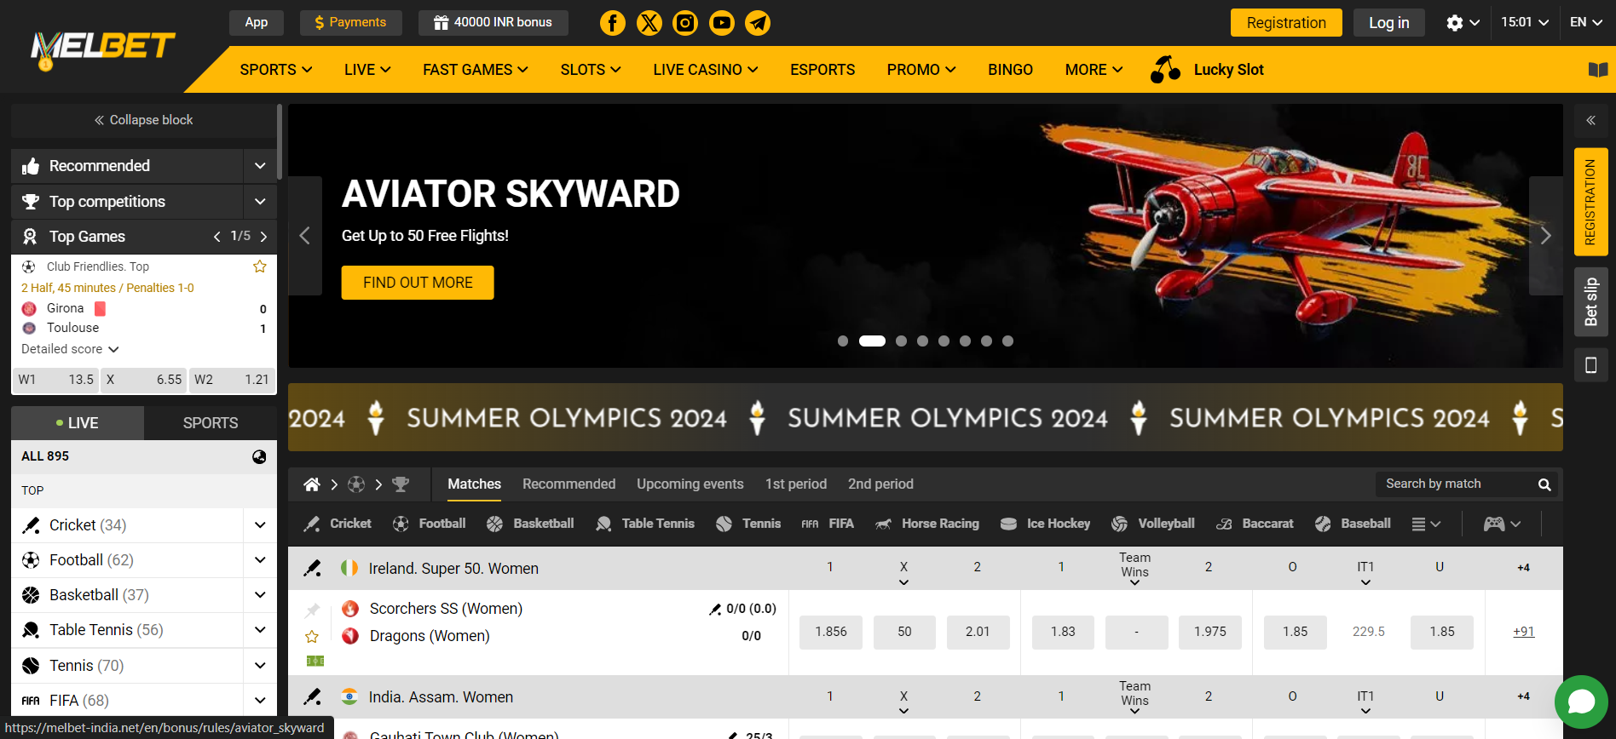Open the settings gear dropdown
Image resolution: width=1616 pixels, height=739 pixels.
tap(1462, 23)
